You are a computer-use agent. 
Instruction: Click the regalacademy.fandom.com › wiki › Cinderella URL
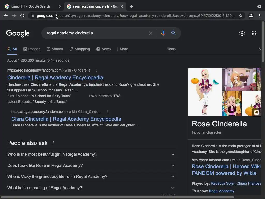tap(49, 70)
